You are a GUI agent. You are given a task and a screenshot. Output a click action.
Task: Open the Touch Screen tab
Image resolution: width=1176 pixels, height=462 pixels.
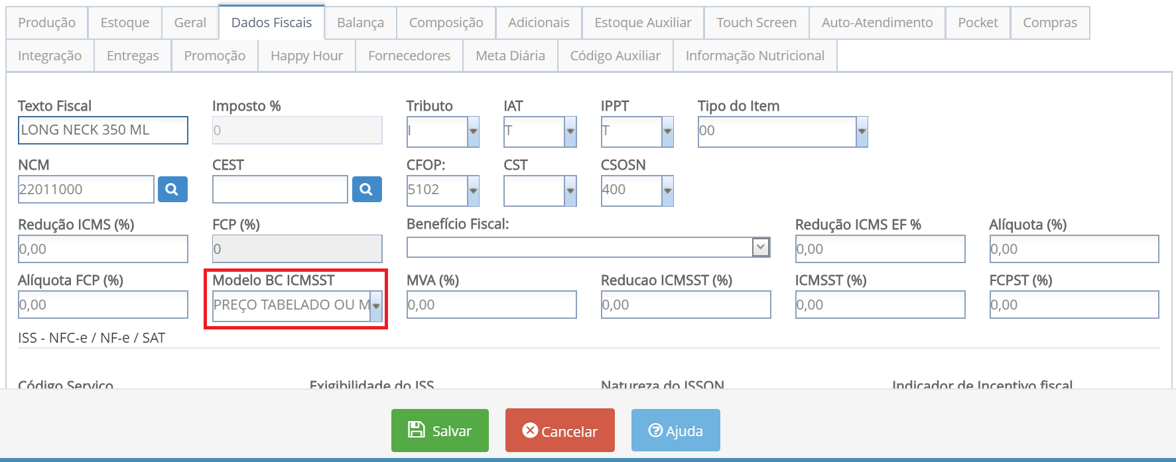click(756, 23)
